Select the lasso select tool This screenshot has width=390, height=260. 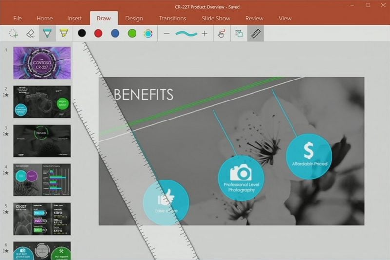(13, 33)
